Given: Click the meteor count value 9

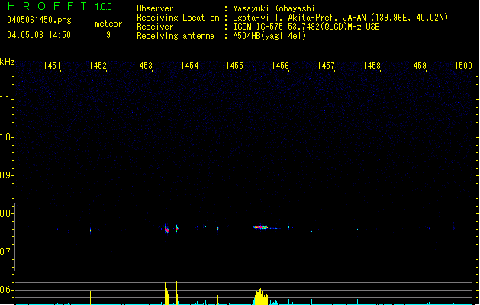Looking at the screenshot, I should coord(108,35).
